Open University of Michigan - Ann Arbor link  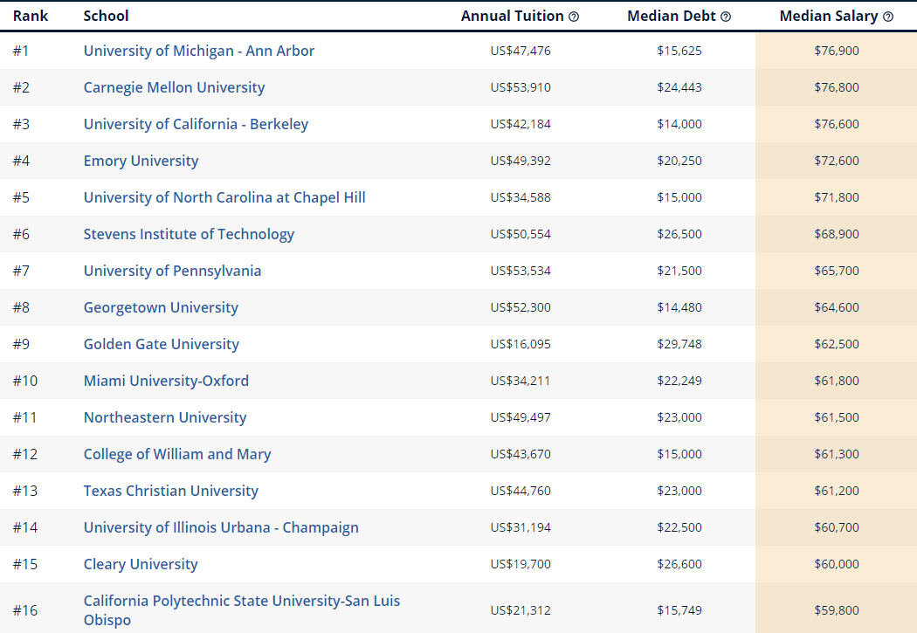click(x=198, y=51)
